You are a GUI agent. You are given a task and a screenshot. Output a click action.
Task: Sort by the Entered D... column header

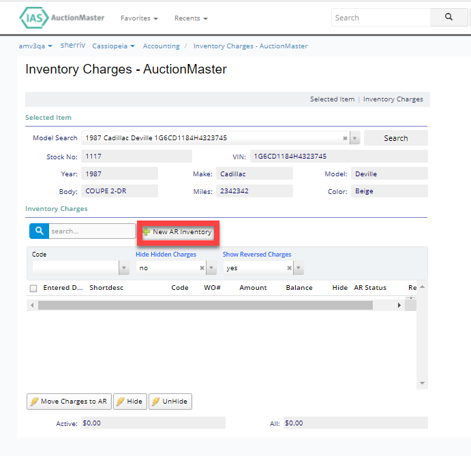pos(63,288)
